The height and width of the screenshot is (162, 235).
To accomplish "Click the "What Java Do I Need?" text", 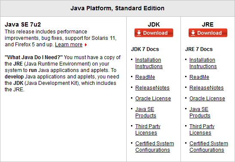I will [x=34, y=57].
